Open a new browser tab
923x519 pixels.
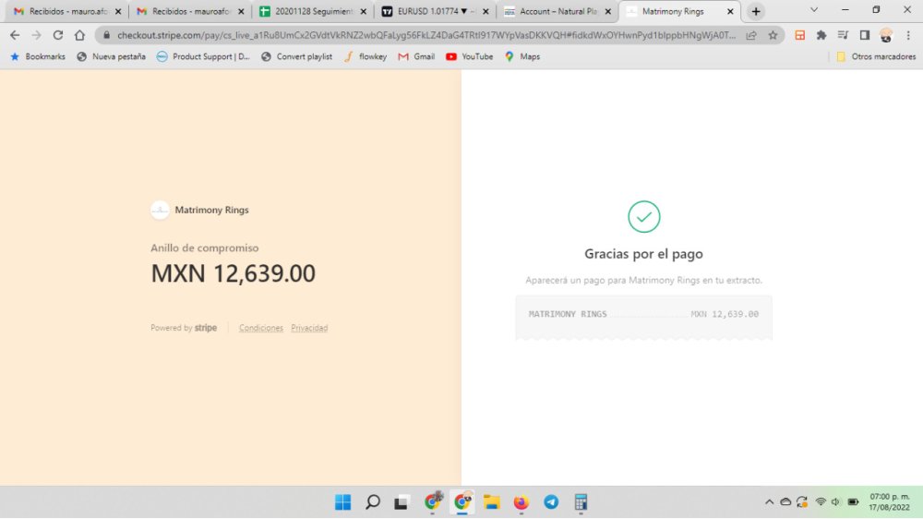(x=756, y=11)
